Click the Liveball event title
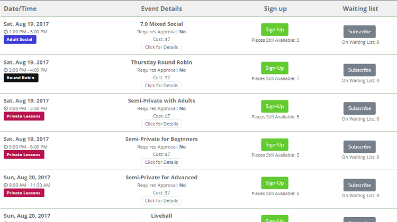The image size is (397, 222). pyautogui.click(x=161, y=216)
